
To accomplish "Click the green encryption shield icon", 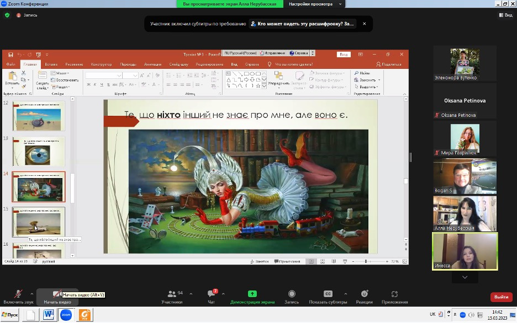I will (7, 15).
